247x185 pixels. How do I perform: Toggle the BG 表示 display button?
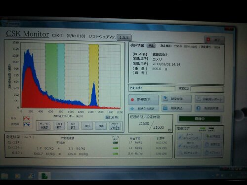click(73, 126)
